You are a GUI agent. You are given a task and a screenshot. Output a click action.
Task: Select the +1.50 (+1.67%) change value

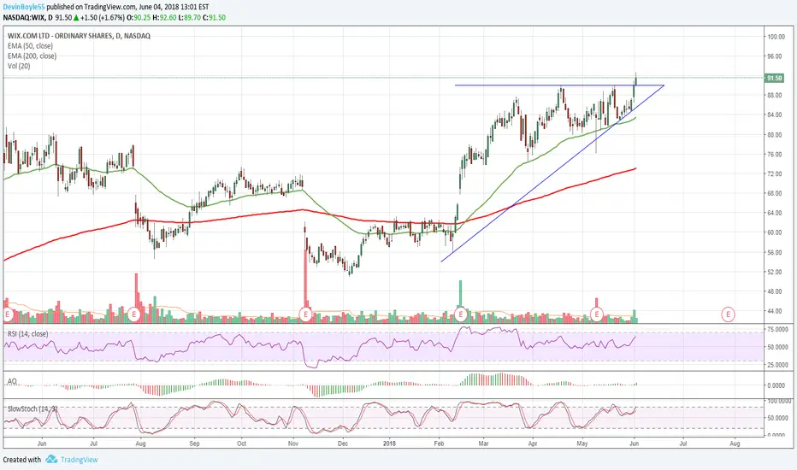tap(102, 17)
